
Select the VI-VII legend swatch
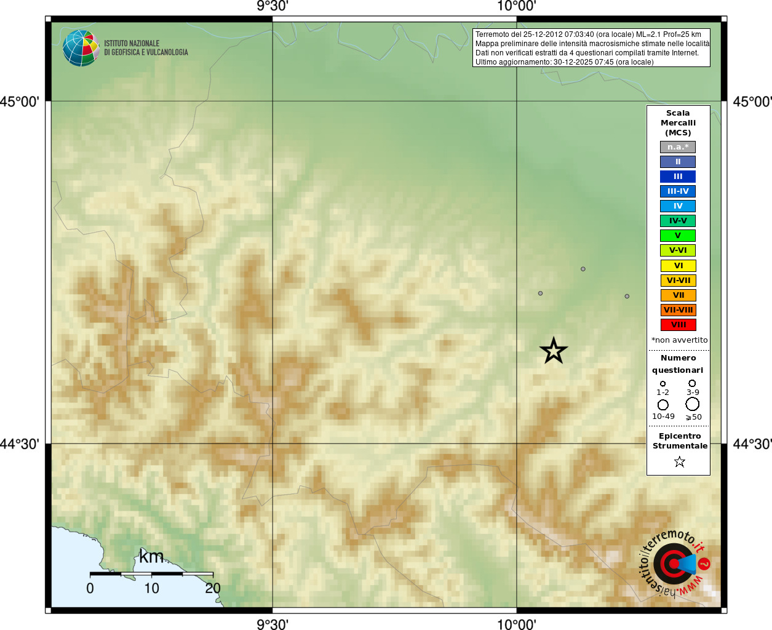pos(678,281)
